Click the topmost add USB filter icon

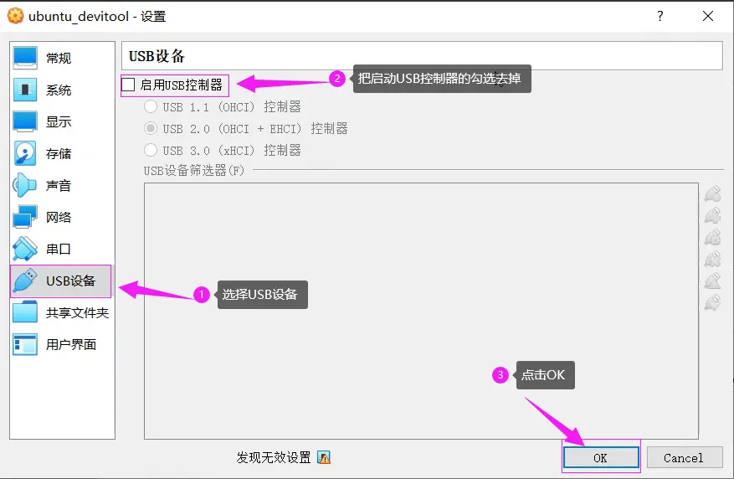(x=712, y=194)
